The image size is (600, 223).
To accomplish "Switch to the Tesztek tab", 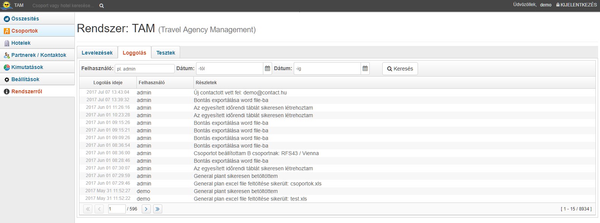I will point(166,53).
